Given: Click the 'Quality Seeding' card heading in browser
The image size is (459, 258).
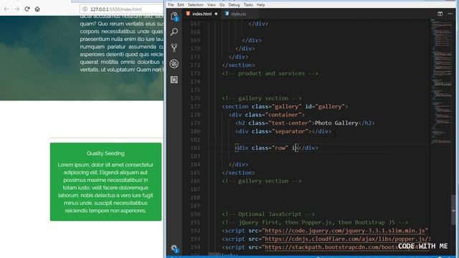Looking at the screenshot, I should [x=105, y=153].
